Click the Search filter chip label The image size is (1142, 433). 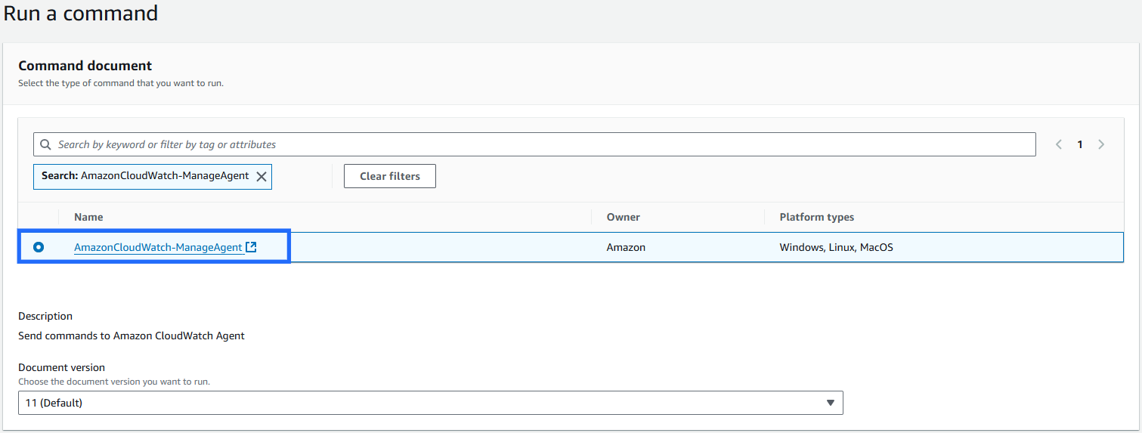[x=144, y=176]
